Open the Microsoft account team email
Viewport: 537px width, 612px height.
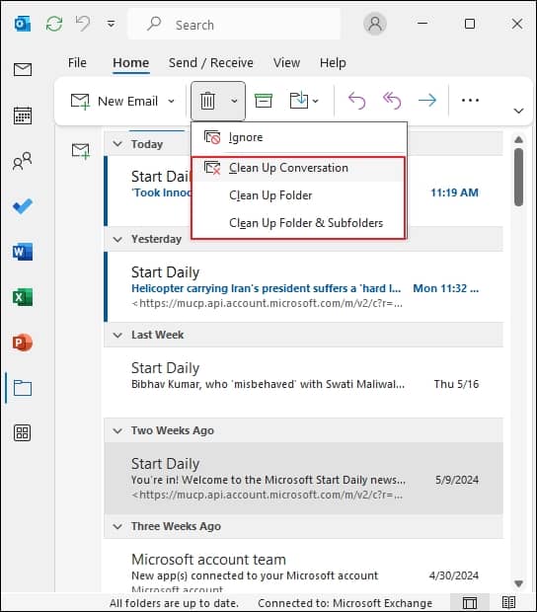pos(303,566)
